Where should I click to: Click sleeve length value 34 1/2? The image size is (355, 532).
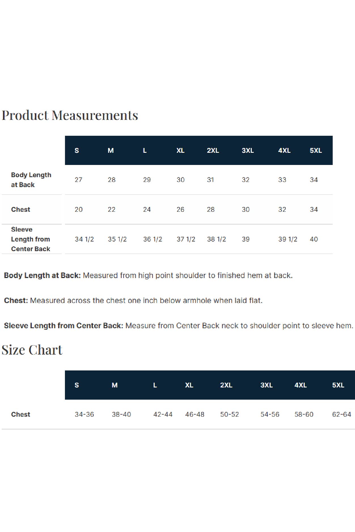click(84, 239)
